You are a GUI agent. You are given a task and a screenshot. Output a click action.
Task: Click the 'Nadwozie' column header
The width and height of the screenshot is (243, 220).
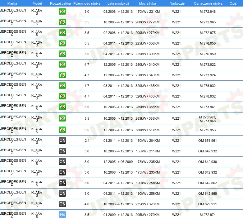176,3
